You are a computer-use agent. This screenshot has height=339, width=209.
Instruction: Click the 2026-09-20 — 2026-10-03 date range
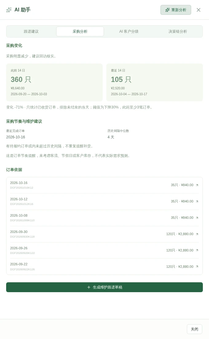point(29,94)
